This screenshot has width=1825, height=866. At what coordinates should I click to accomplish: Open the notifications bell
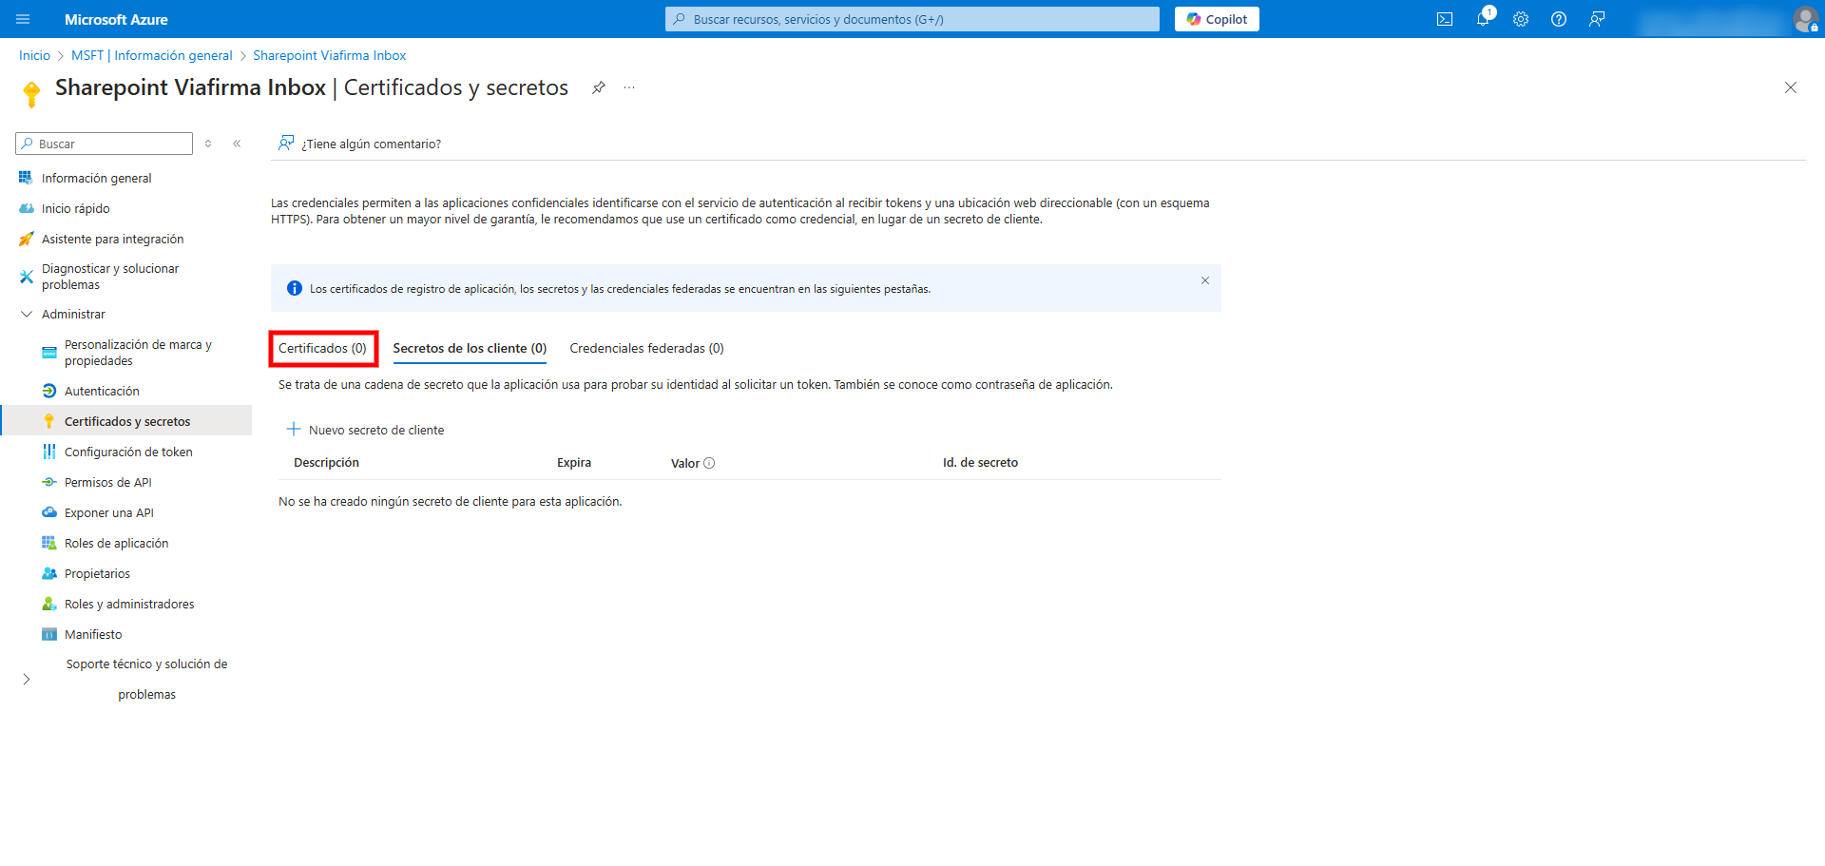click(1483, 19)
